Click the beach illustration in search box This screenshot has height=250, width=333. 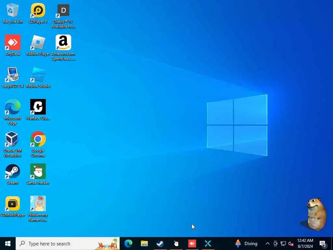[x=107, y=244]
